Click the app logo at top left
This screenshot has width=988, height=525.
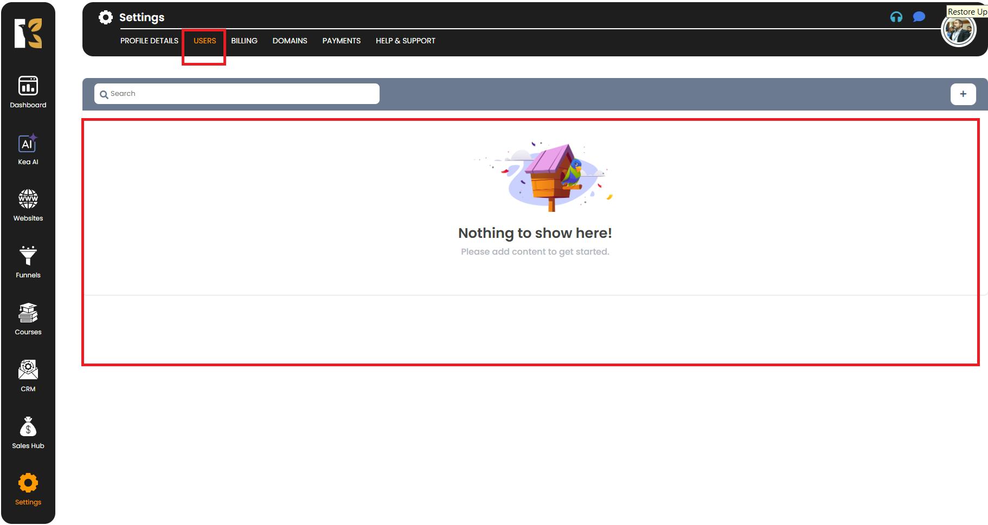[x=28, y=33]
